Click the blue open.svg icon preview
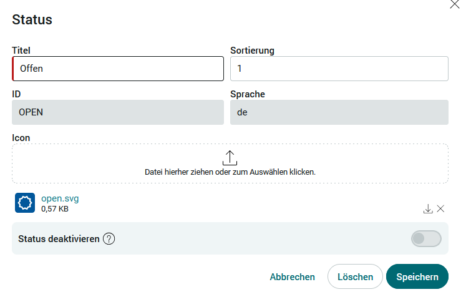The height and width of the screenshot is (297, 461). (x=25, y=203)
